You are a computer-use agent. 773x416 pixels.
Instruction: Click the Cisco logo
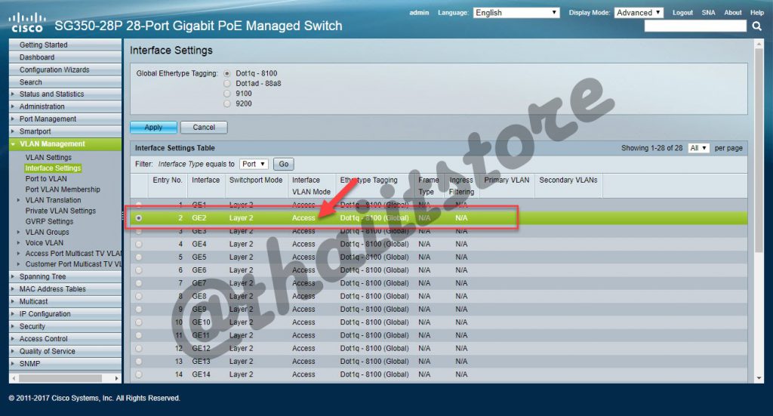pyautogui.click(x=27, y=23)
